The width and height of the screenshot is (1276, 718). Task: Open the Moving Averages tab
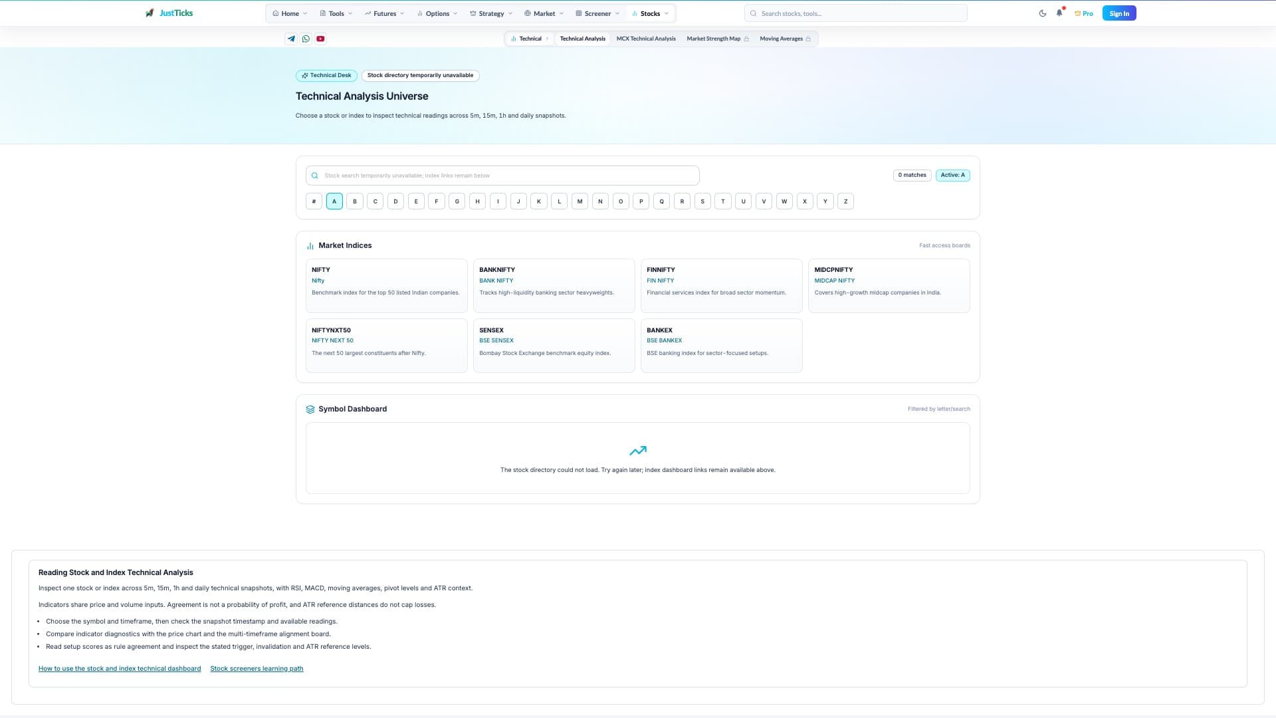pos(785,39)
